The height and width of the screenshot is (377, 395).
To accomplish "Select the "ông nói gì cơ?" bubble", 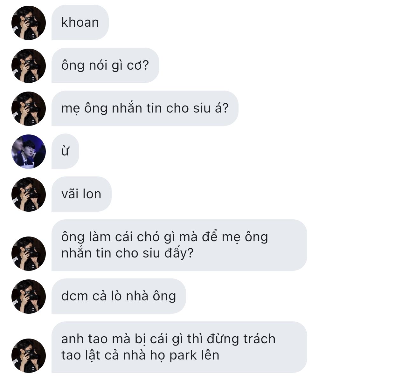I will pyautogui.click(x=105, y=65).
